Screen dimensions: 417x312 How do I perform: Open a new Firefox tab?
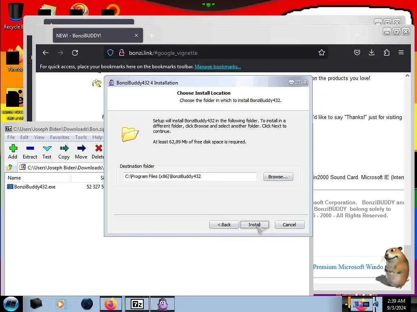coord(152,36)
